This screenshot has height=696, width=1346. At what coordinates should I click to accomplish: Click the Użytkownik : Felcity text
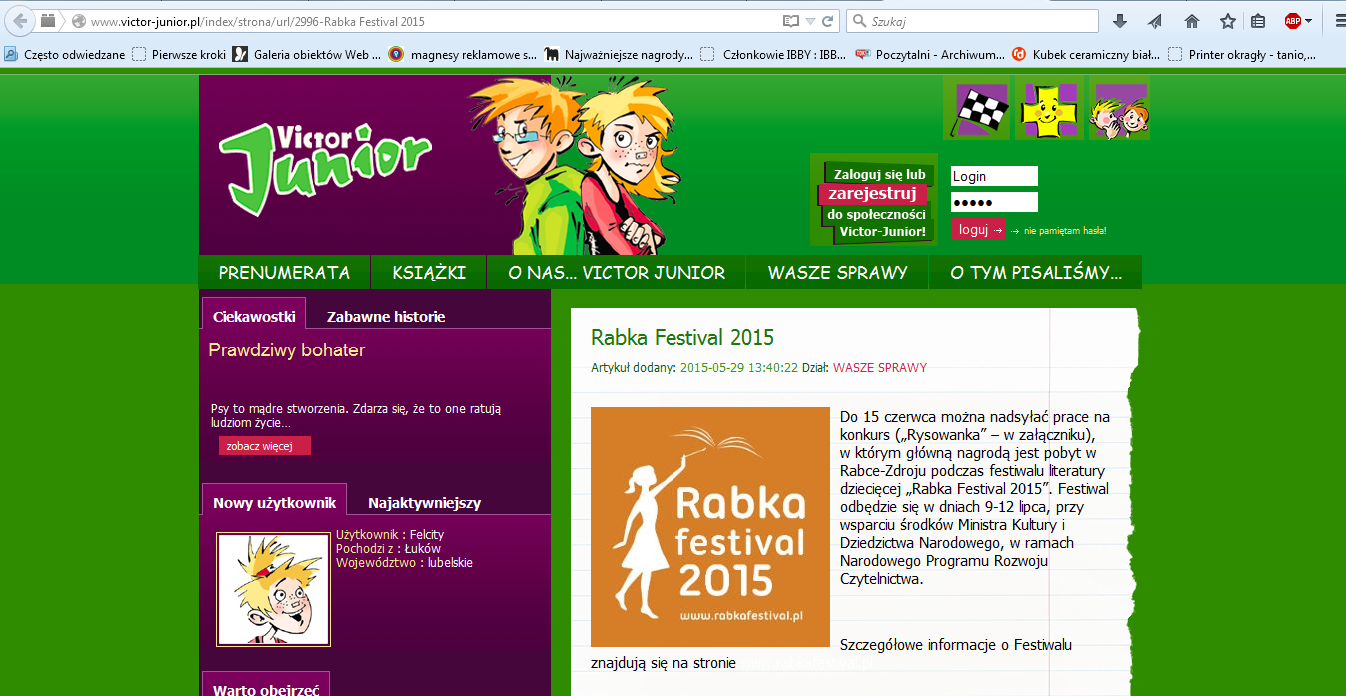pos(390,535)
